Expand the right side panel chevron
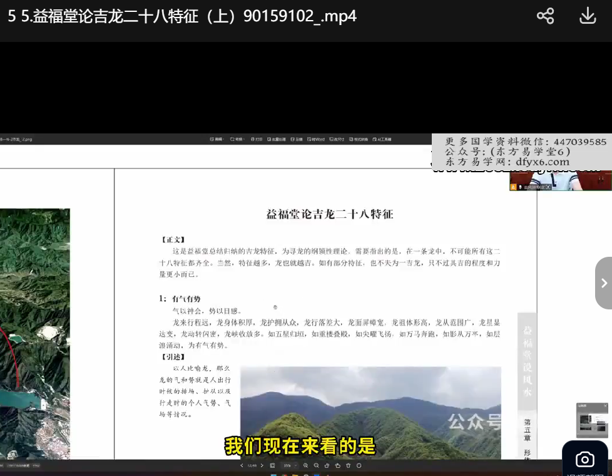This screenshot has width=612, height=476. [603, 283]
